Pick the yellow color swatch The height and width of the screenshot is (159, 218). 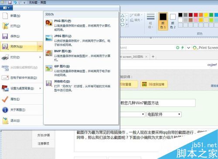[x=206, y=15]
